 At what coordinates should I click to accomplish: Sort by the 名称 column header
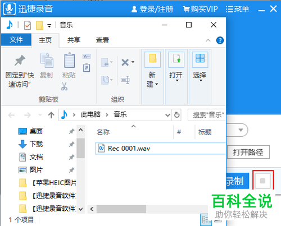(103, 132)
